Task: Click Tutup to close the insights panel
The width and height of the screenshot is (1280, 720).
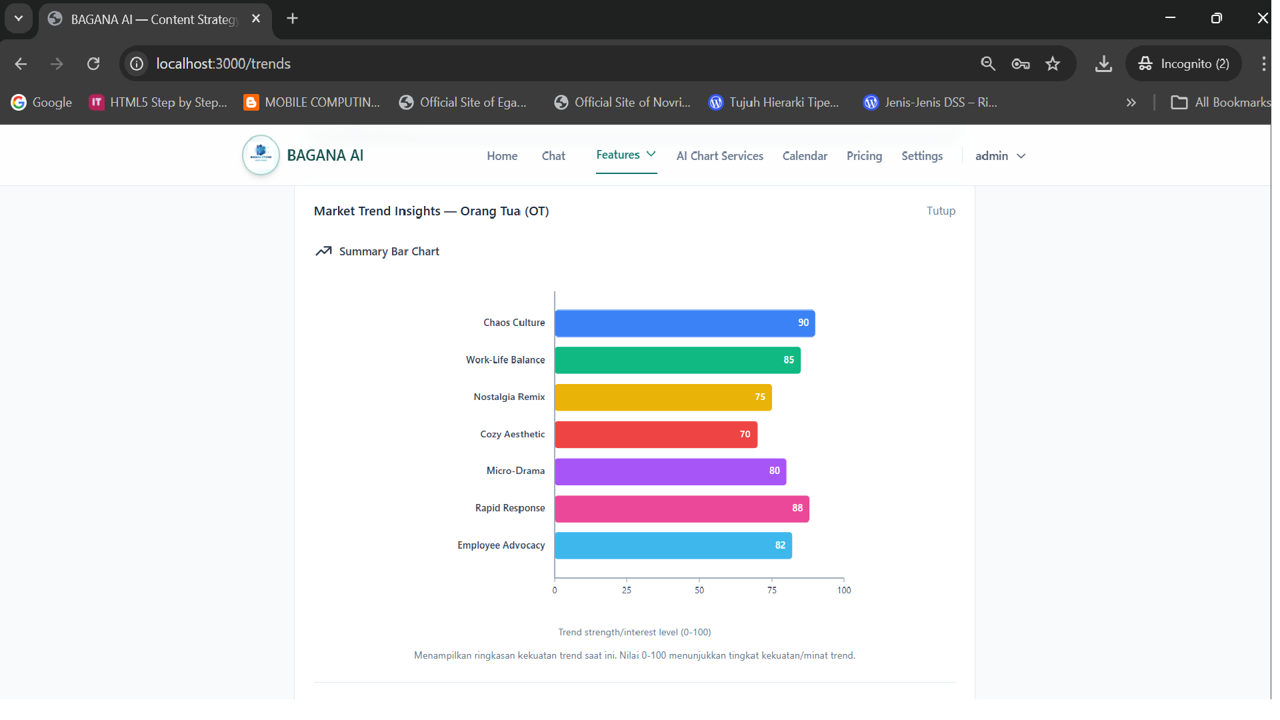Action: 941,211
